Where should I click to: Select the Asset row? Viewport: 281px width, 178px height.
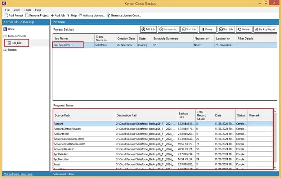pos(163,164)
